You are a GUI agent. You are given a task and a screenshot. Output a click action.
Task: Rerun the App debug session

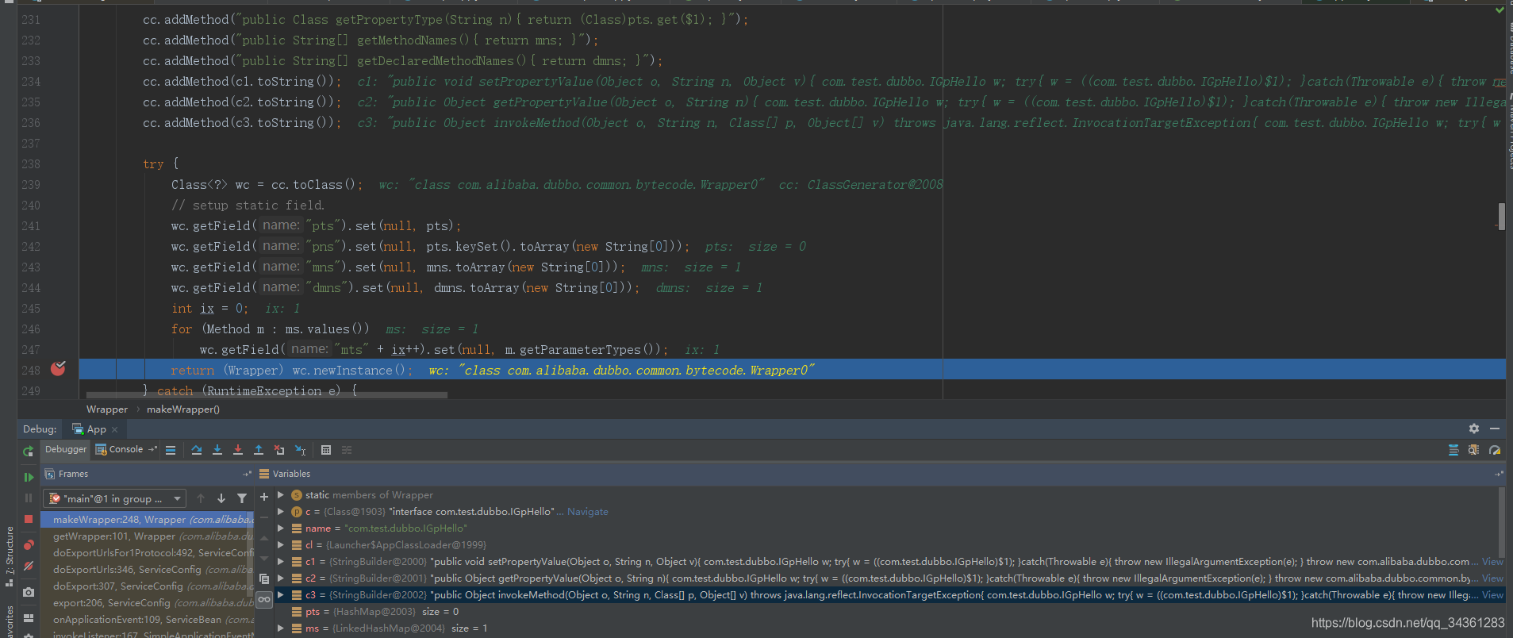tap(29, 451)
